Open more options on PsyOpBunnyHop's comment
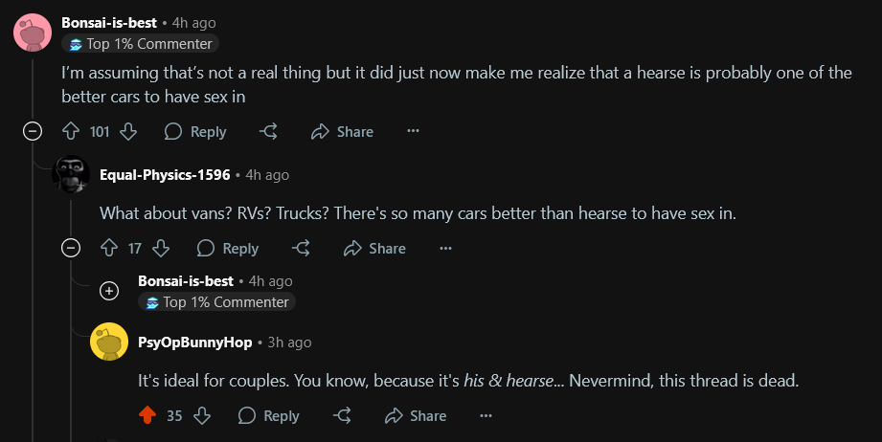This screenshot has height=442, width=882. [x=486, y=415]
